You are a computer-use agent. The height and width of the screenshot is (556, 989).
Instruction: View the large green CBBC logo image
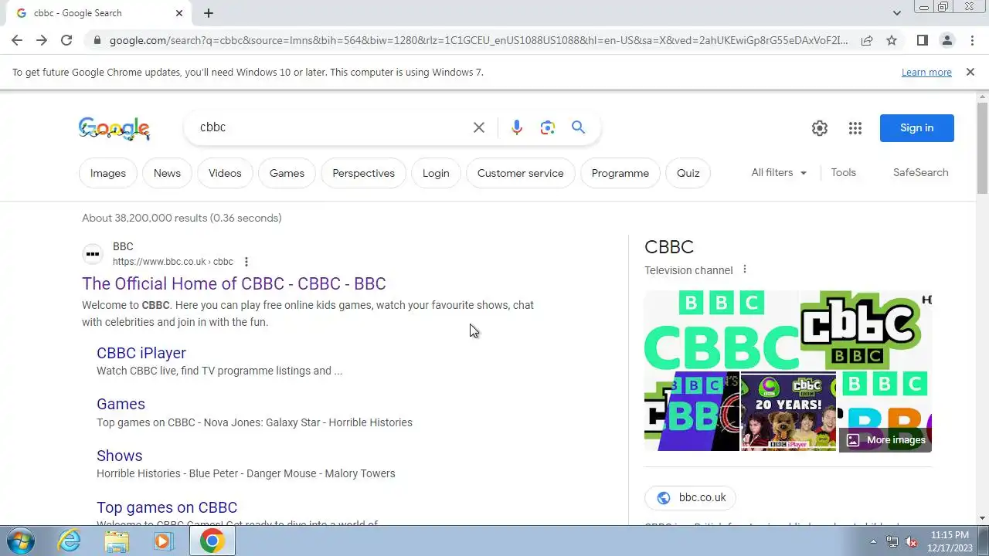722,330
